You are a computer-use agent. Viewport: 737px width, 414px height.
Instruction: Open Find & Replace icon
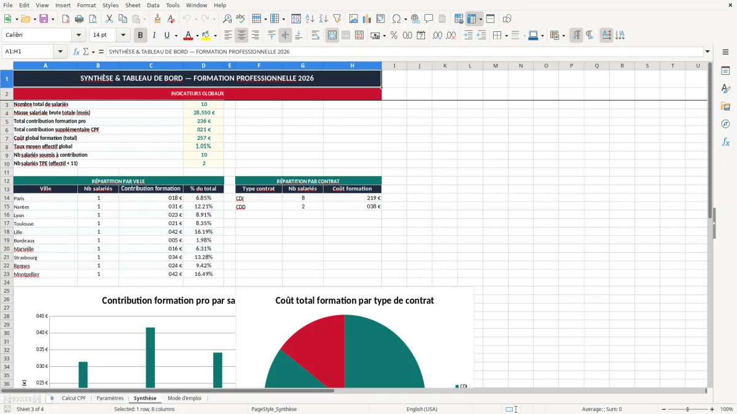[227, 19]
